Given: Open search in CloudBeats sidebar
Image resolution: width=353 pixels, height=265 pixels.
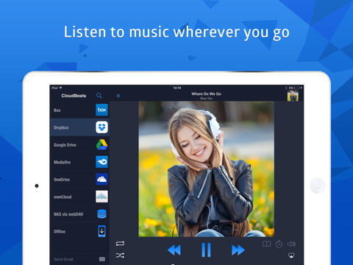Looking at the screenshot, I should point(99,96).
